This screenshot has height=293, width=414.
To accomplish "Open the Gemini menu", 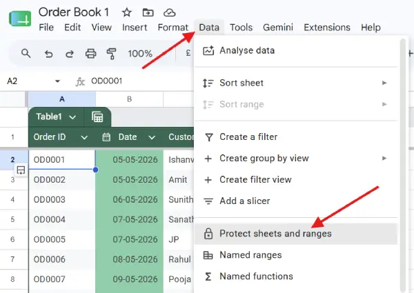I will click(278, 28).
